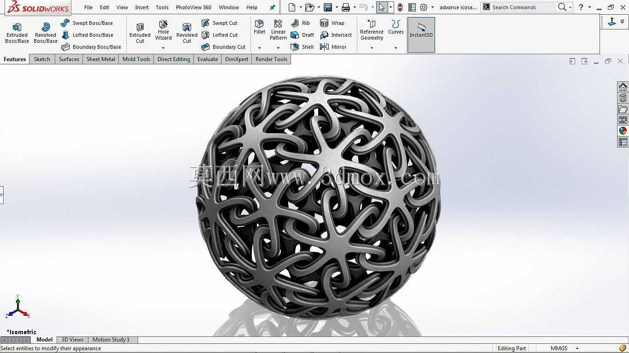Choose the Lofted Boss/Base tool
This screenshot has width=629, height=353.
87,35
